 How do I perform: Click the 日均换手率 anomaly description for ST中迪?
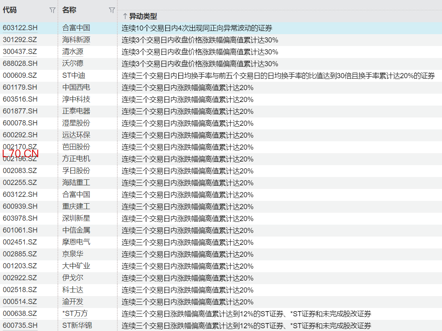[278, 75]
